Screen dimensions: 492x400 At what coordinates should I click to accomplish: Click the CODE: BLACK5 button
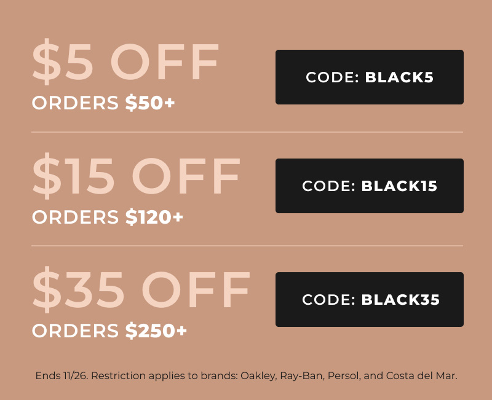370,77
